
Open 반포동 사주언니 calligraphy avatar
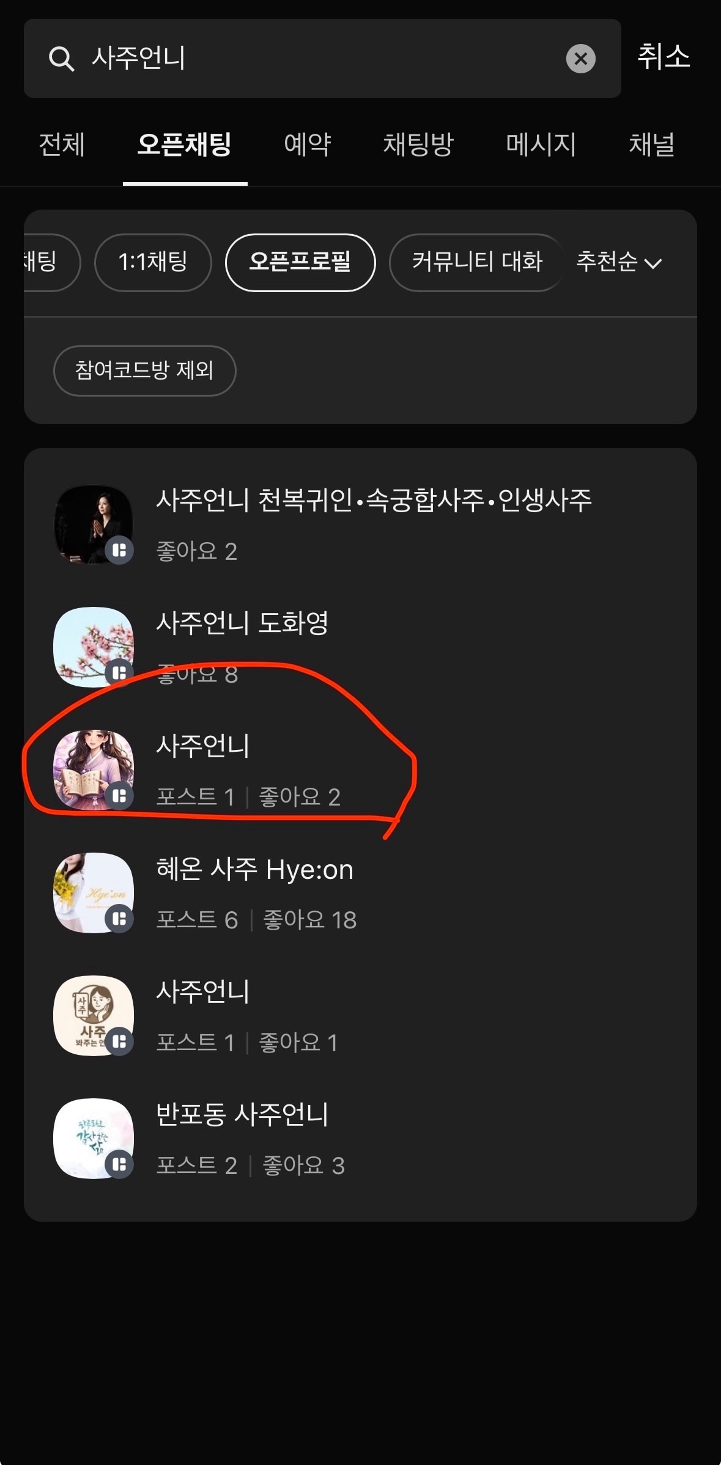(x=94, y=1138)
